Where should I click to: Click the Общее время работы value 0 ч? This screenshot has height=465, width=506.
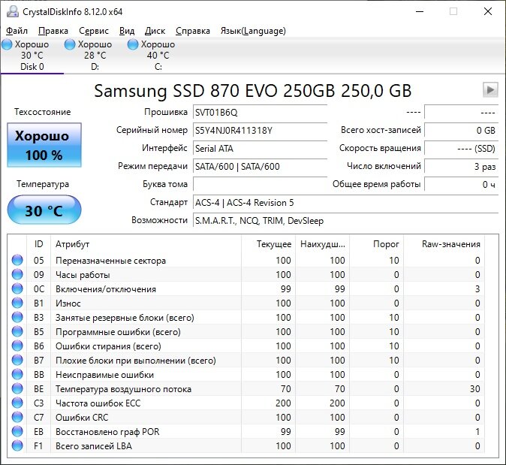462,185
